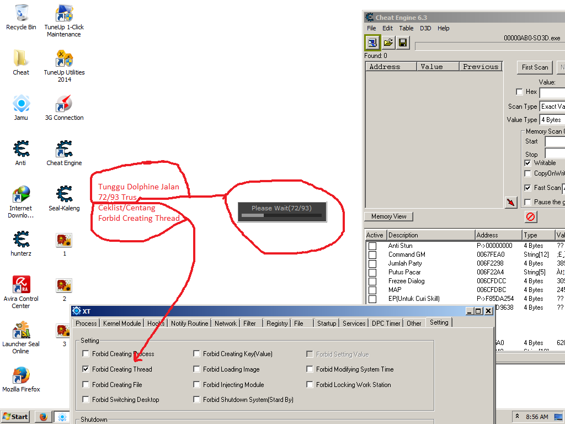The width and height of the screenshot is (565, 424).
Task: Enable Forbid Modifying System Time
Action: click(x=310, y=369)
